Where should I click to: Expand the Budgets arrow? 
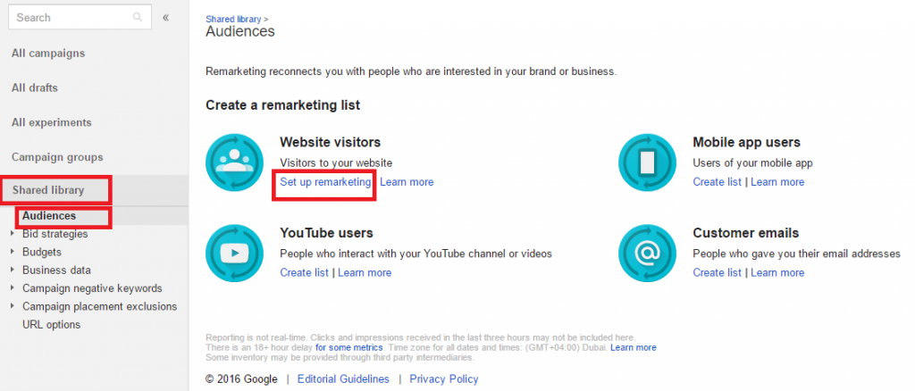[13, 253]
